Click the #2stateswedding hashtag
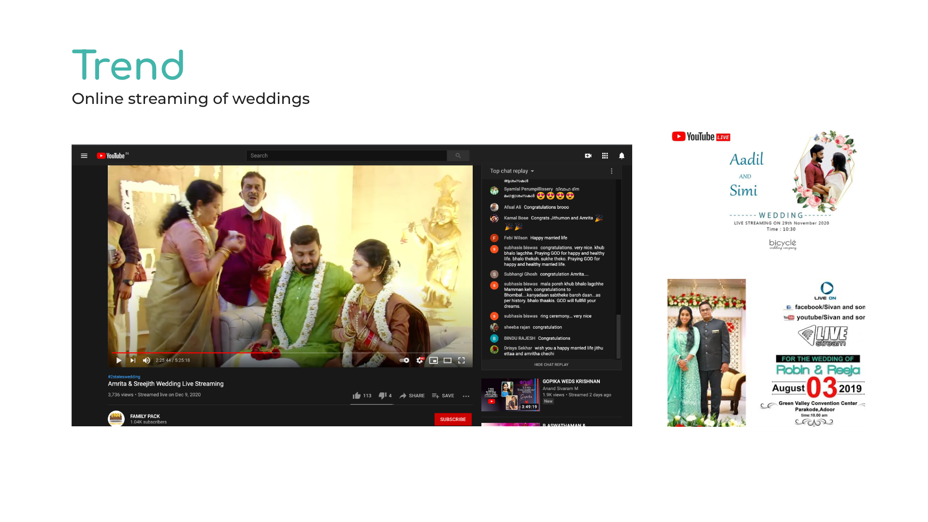This screenshot has height=522, width=928. 124,377
